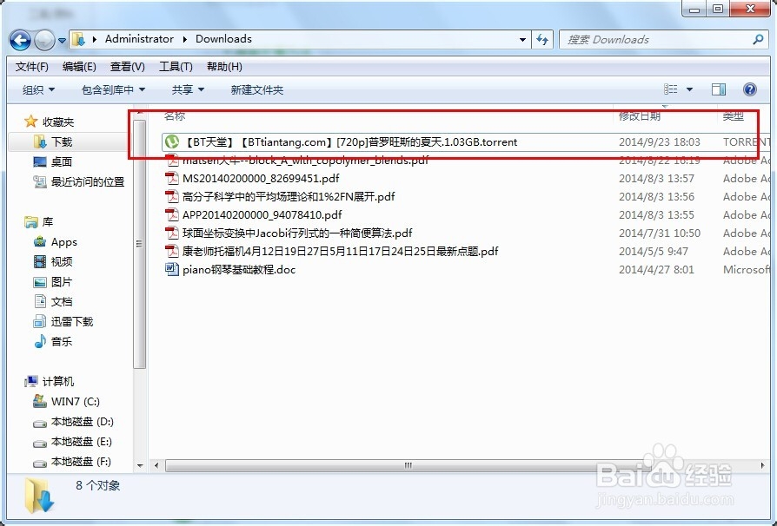777x526 pixels.
Task: Click the uTorrent icon of the torrent file
Action: click(172, 142)
